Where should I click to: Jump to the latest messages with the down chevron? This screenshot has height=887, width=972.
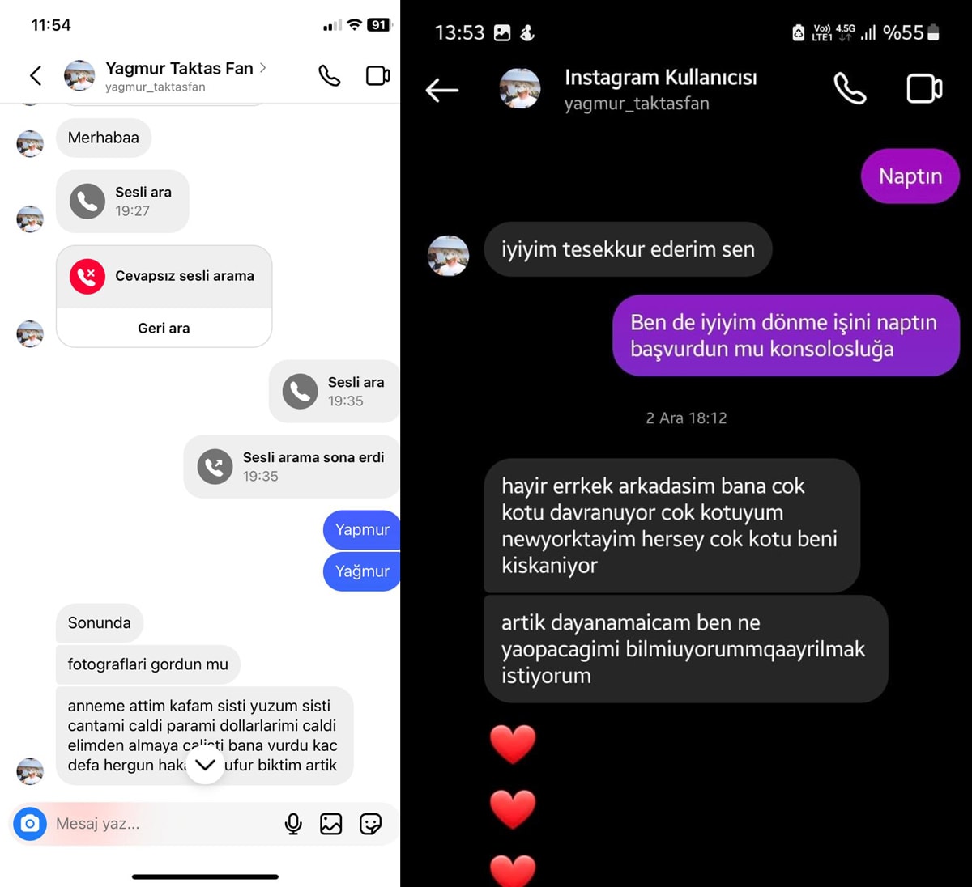pos(206,765)
